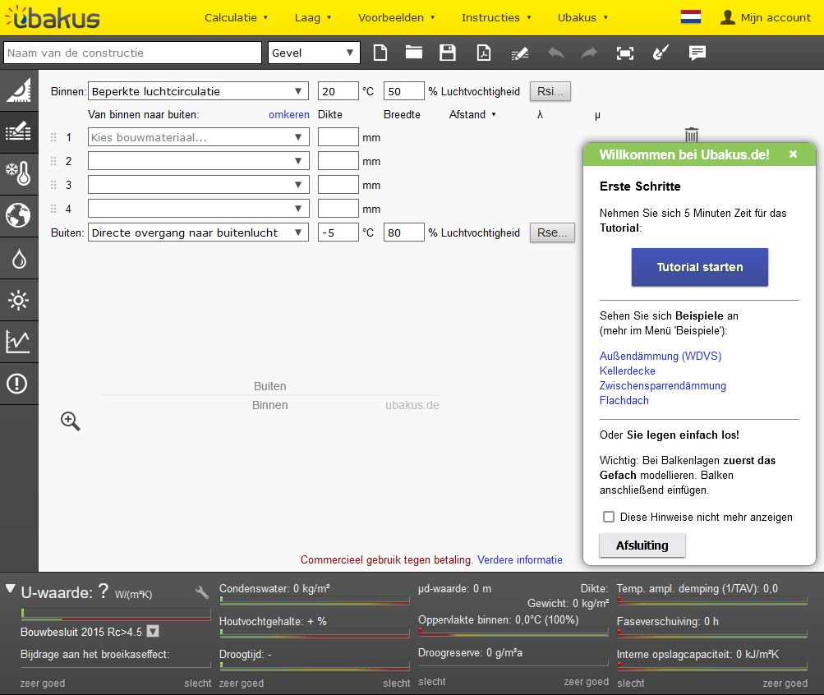The image size is (824, 695).
Task: Click the new document icon in toolbar
Action: (380, 53)
